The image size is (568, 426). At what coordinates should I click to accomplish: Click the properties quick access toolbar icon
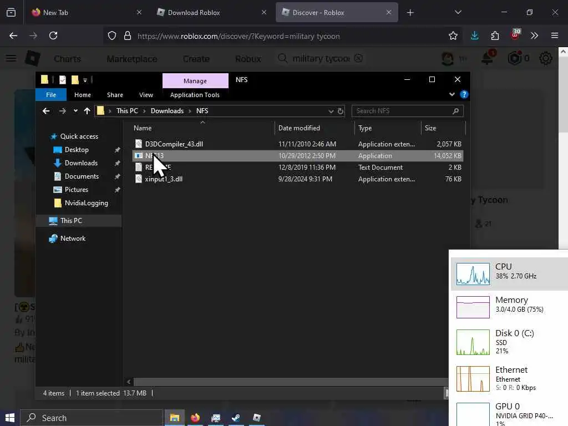click(x=62, y=80)
